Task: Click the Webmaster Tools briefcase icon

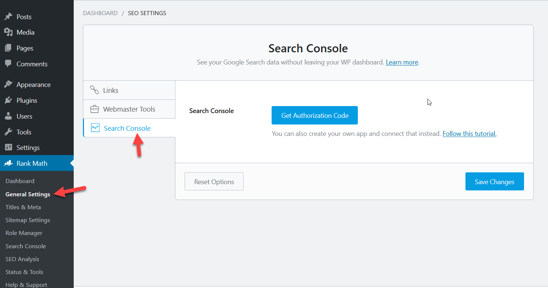Action: tap(95, 109)
